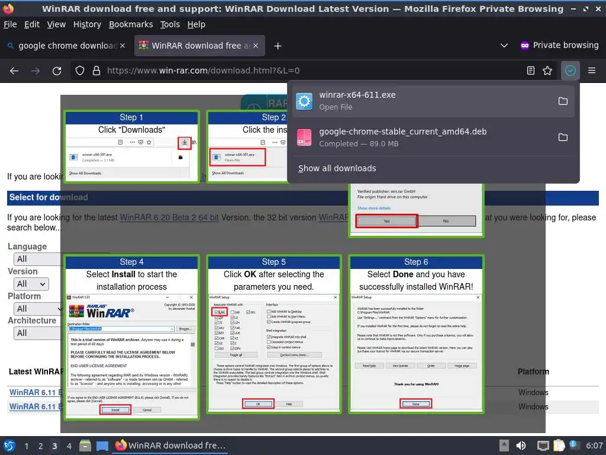
Task: View site security padlock information
Action: [96, 71]
